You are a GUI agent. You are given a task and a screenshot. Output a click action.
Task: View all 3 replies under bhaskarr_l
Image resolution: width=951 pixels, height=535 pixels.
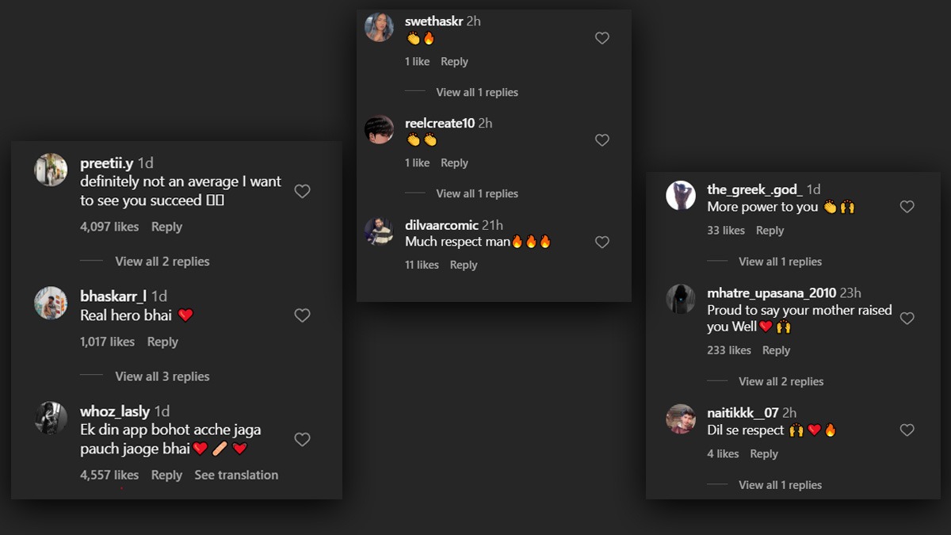[162, 376]
